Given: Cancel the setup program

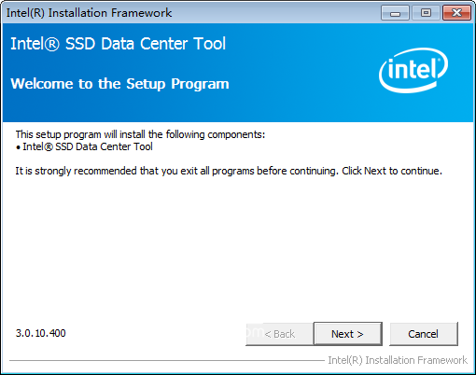Looking at the screenshot, I should coord(424,334).
